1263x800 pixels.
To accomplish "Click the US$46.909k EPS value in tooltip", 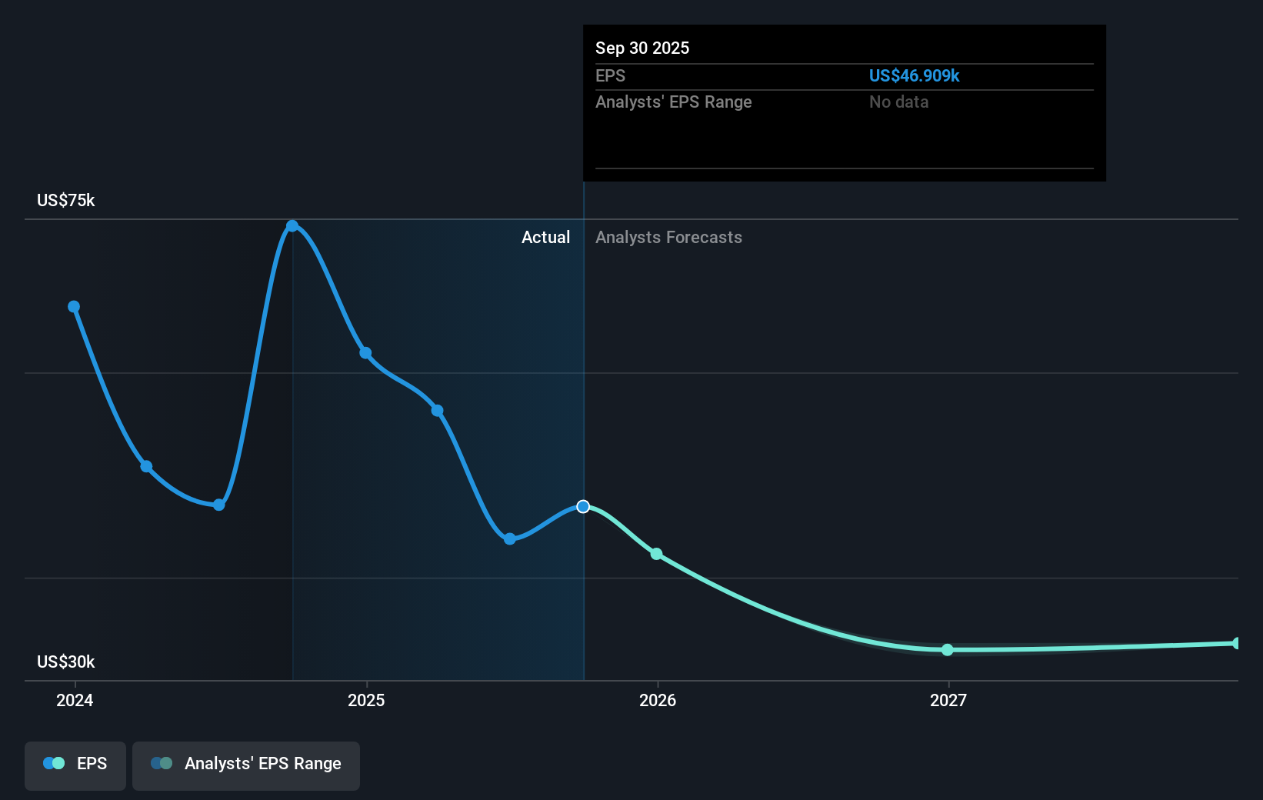I will (914, 76).
